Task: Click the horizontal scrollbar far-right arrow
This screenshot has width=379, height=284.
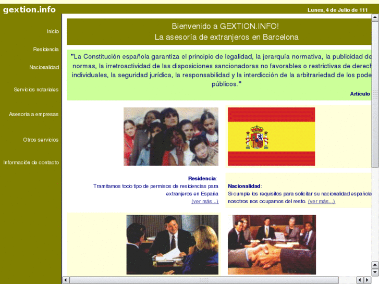Action: pos(368,280)
